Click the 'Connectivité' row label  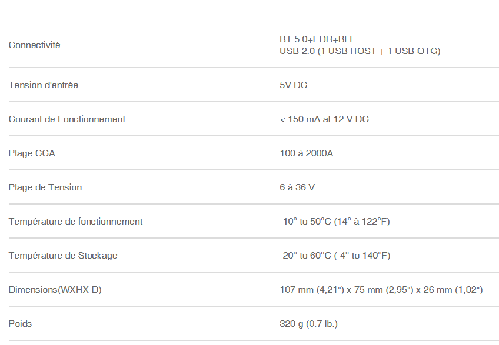(35, 45)
